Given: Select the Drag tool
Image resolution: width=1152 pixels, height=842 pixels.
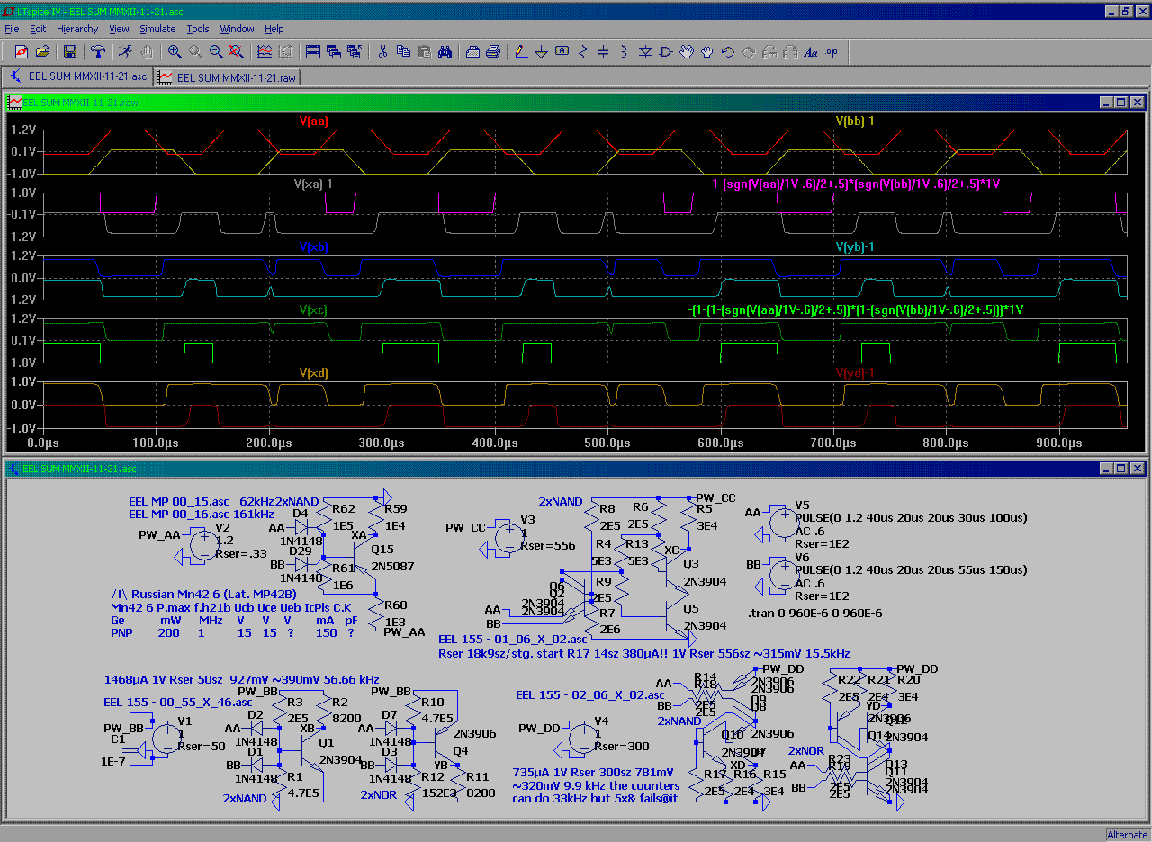Looking at the screenshot, I should (706, 51).
